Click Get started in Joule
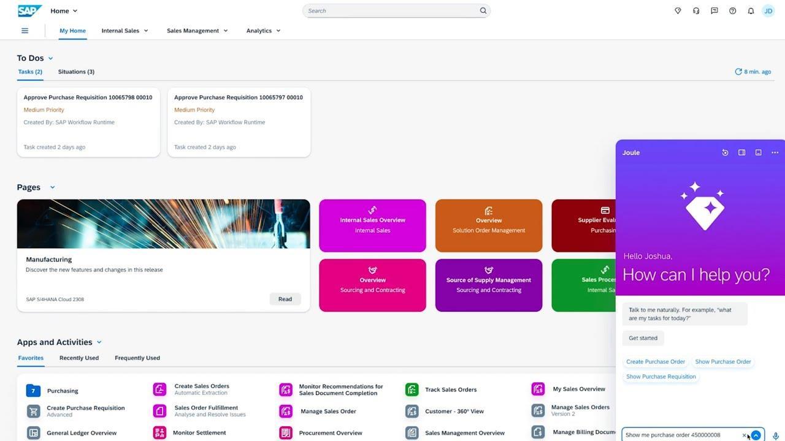This screenshot has width=785, height=441. 643,338
